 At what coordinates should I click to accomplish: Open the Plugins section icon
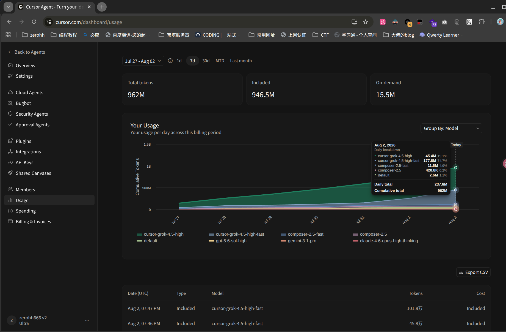(x=10, y=141)
